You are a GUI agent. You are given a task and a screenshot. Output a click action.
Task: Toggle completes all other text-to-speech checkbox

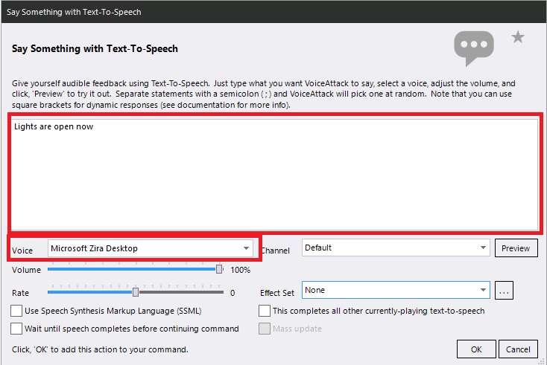[265, 311]
